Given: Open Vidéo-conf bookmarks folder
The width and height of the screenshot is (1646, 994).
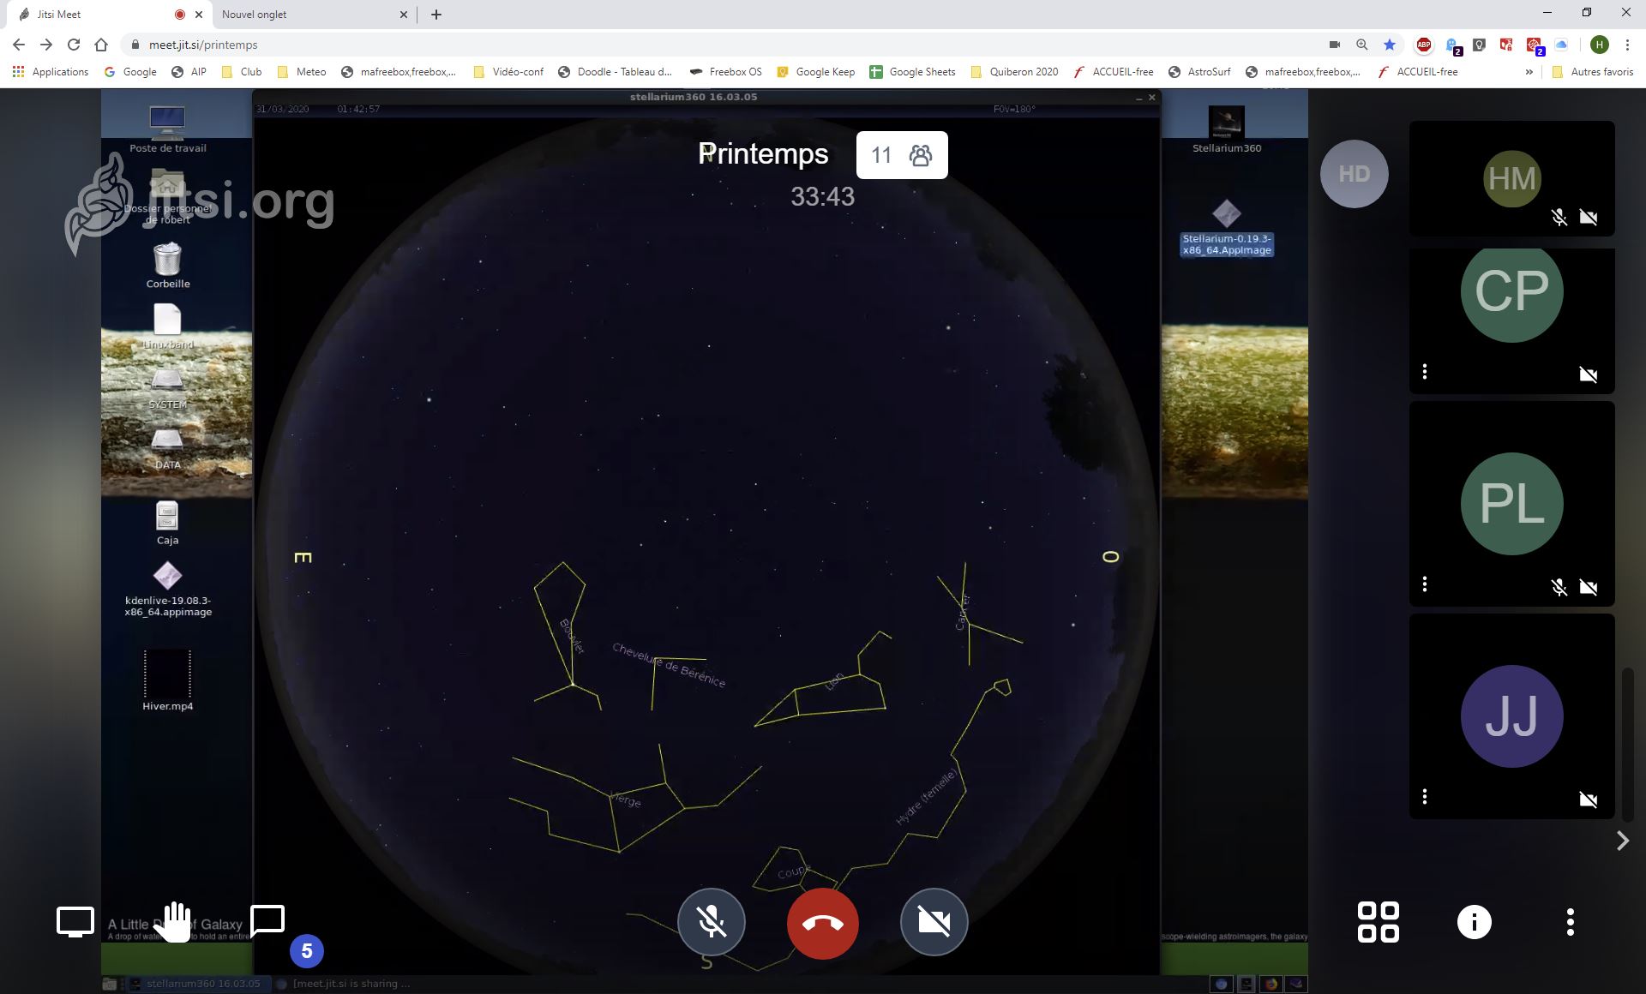Looking at the screenshot, I should (x=508, y=72).
